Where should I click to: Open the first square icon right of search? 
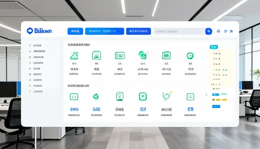click(x=219, y=31)
